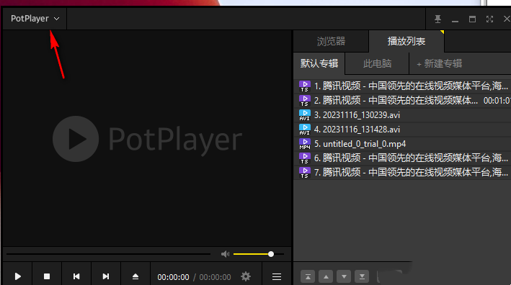Switch to the 播放列表 tab

[406, 41]
